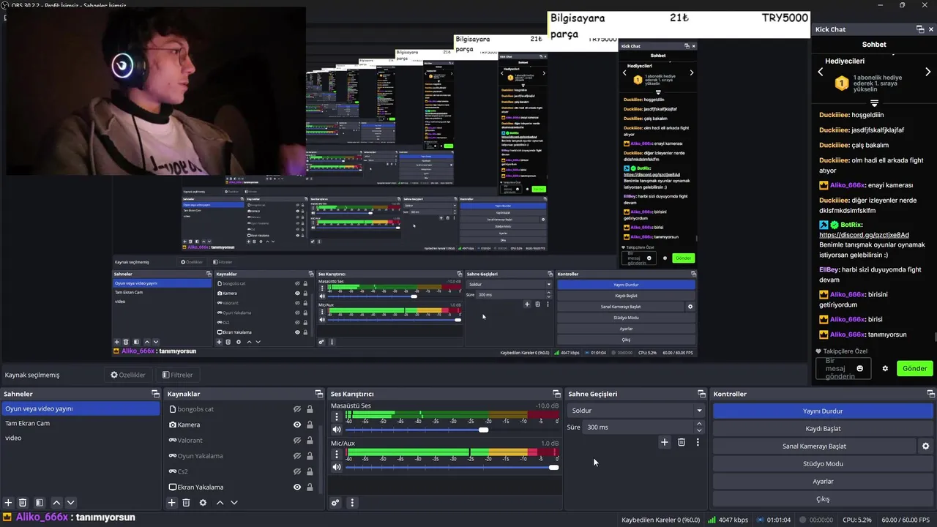Open audio mixer menu dots at panel bottom
The height and width of the screenshot is (527, 937).
click(x=352, y=503)
